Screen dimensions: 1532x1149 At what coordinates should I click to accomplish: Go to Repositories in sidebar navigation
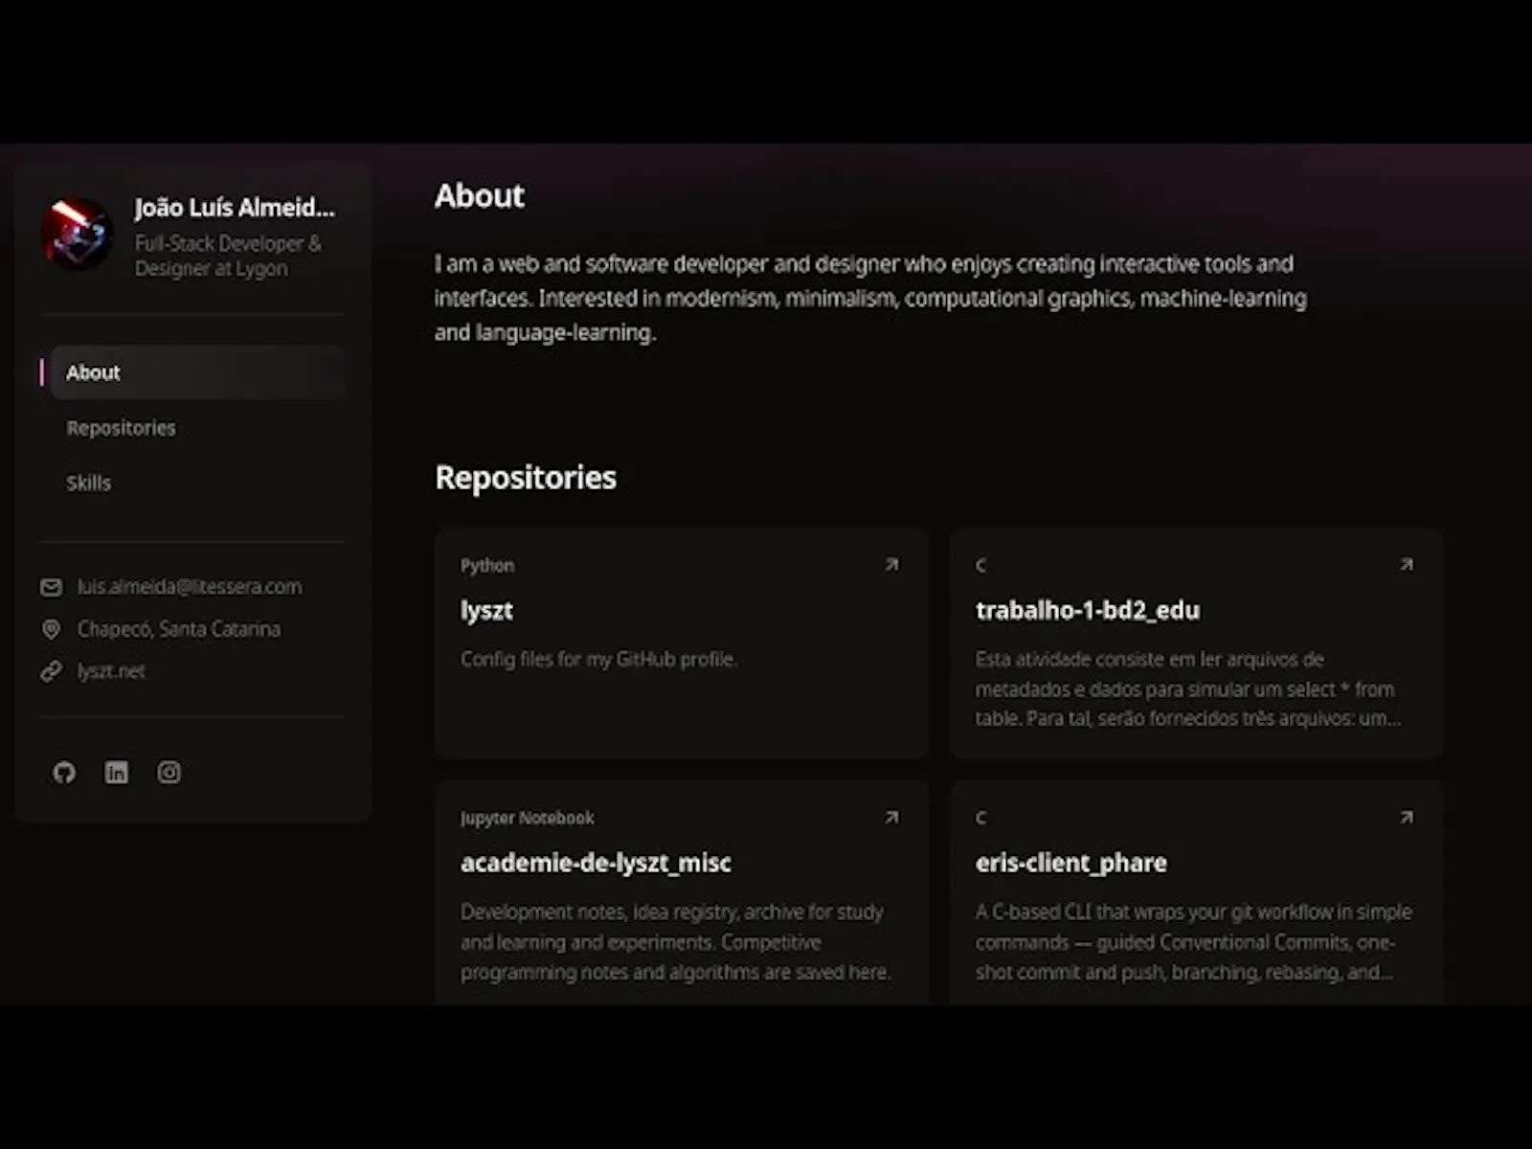point(121,428)
